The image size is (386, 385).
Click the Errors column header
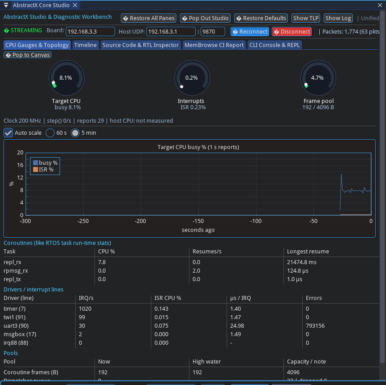[313, 298]
